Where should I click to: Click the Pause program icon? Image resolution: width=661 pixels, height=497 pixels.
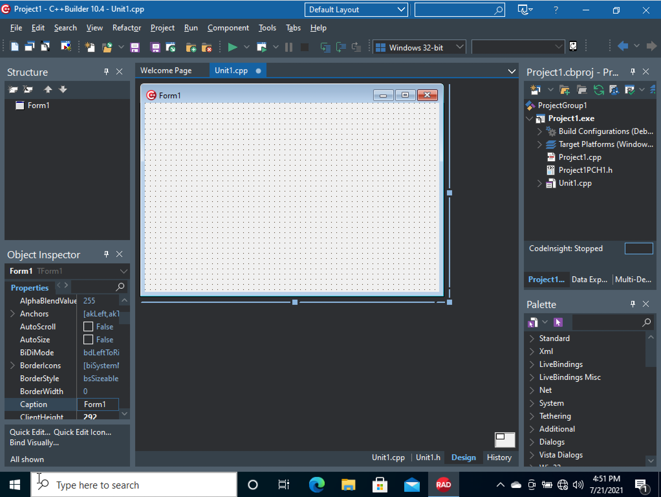coord(289,47)
